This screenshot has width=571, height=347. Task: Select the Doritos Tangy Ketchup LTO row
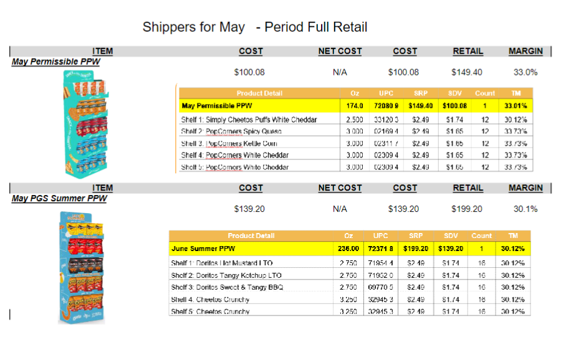(350, 275)
